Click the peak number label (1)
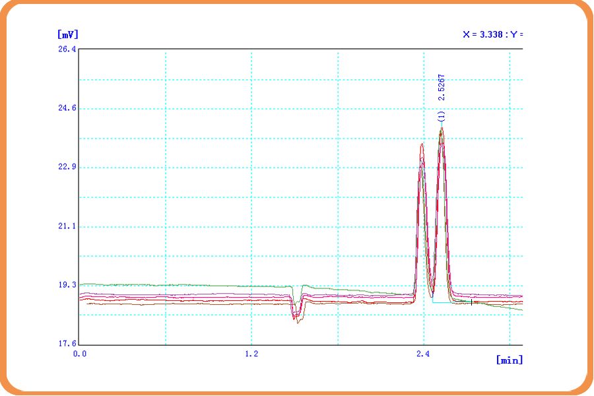 (442, 116)
